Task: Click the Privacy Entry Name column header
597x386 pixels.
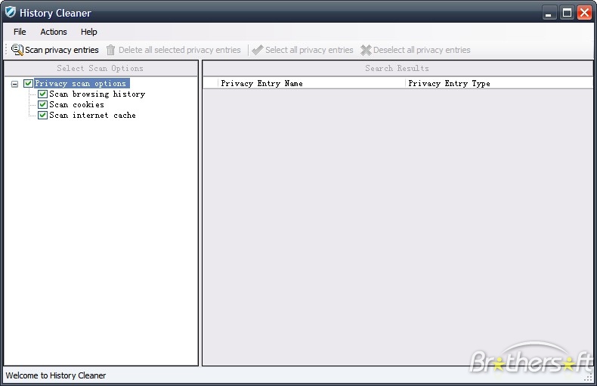Action: pyautogui.click(x=311, y=83)
